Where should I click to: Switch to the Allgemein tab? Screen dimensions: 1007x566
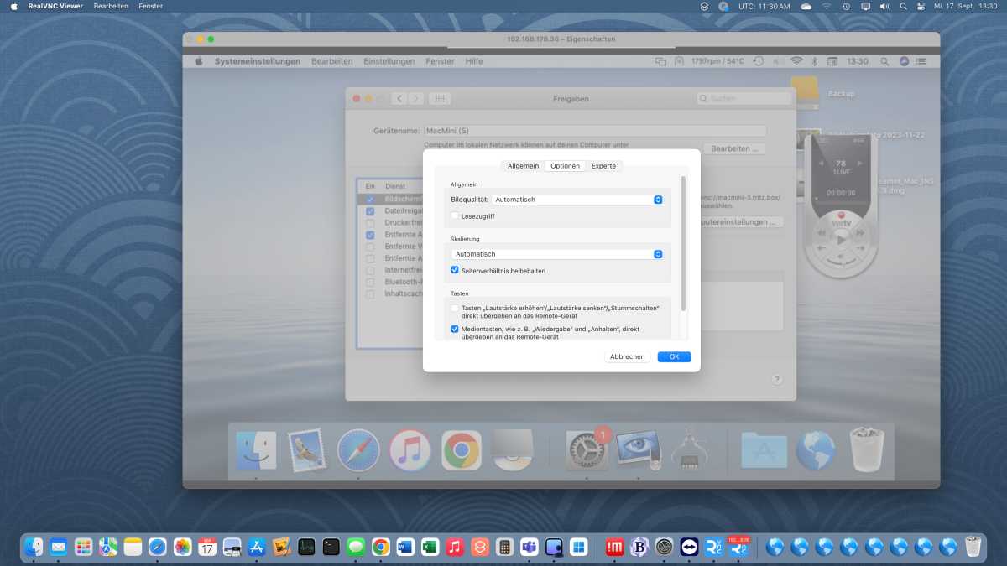pyautogui.click(x=523, y=166)
